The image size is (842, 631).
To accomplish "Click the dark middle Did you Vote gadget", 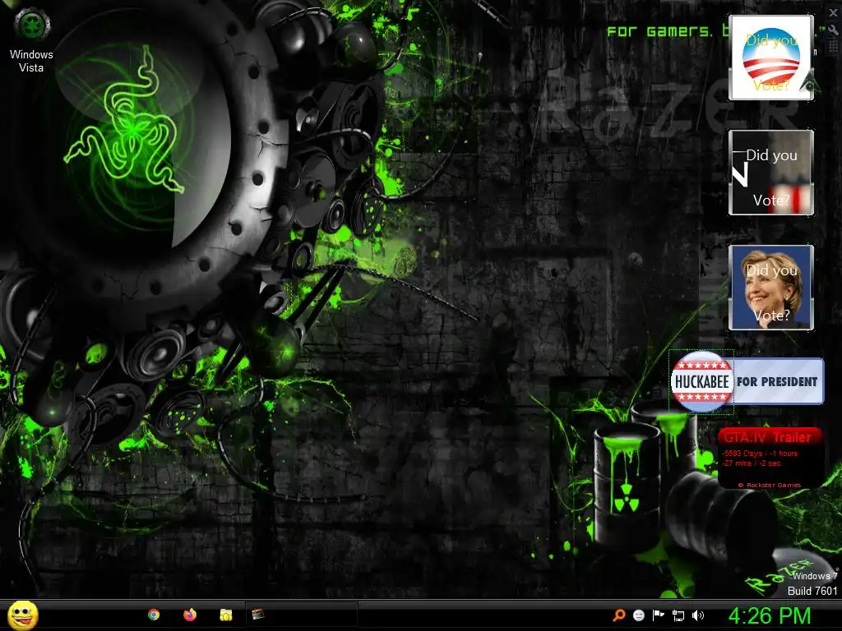I will (x=771, y=173).
